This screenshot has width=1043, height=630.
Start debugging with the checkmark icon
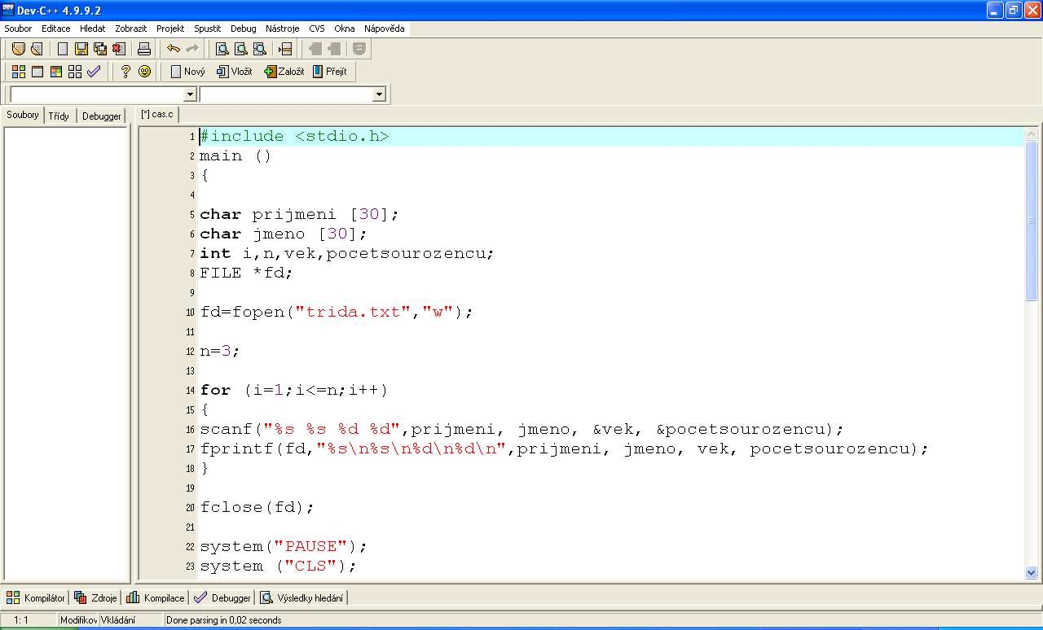[x=94, y=72]
